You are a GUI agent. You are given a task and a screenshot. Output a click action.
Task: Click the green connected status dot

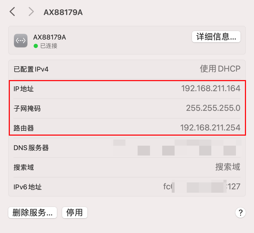coord(36,46)
